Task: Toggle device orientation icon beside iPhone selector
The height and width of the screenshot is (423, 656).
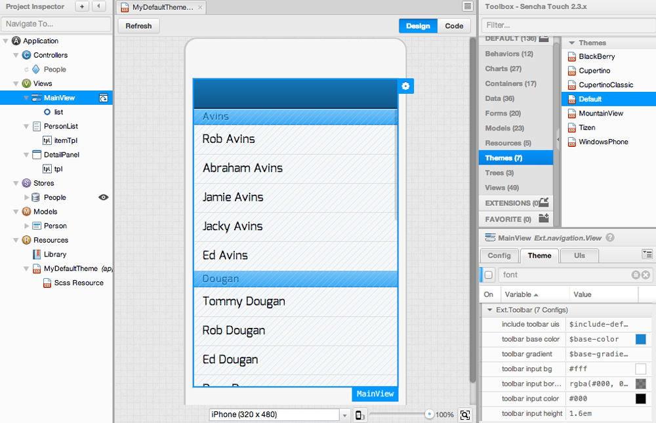Action: pyautogui.click(x=359, y=414)
